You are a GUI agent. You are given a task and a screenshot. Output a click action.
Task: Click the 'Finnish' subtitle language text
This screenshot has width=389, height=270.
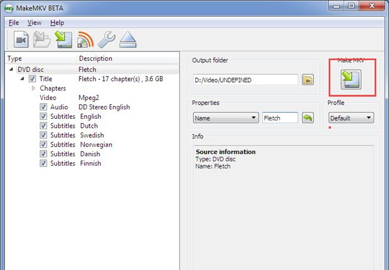pyautogui.click(x=90, y=163)
